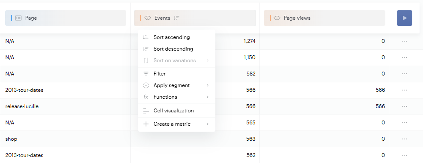The width and height of the screenshot is (423, 163).
Task: Click the 566 page views value for release-lucille
Action: (380, 106)
